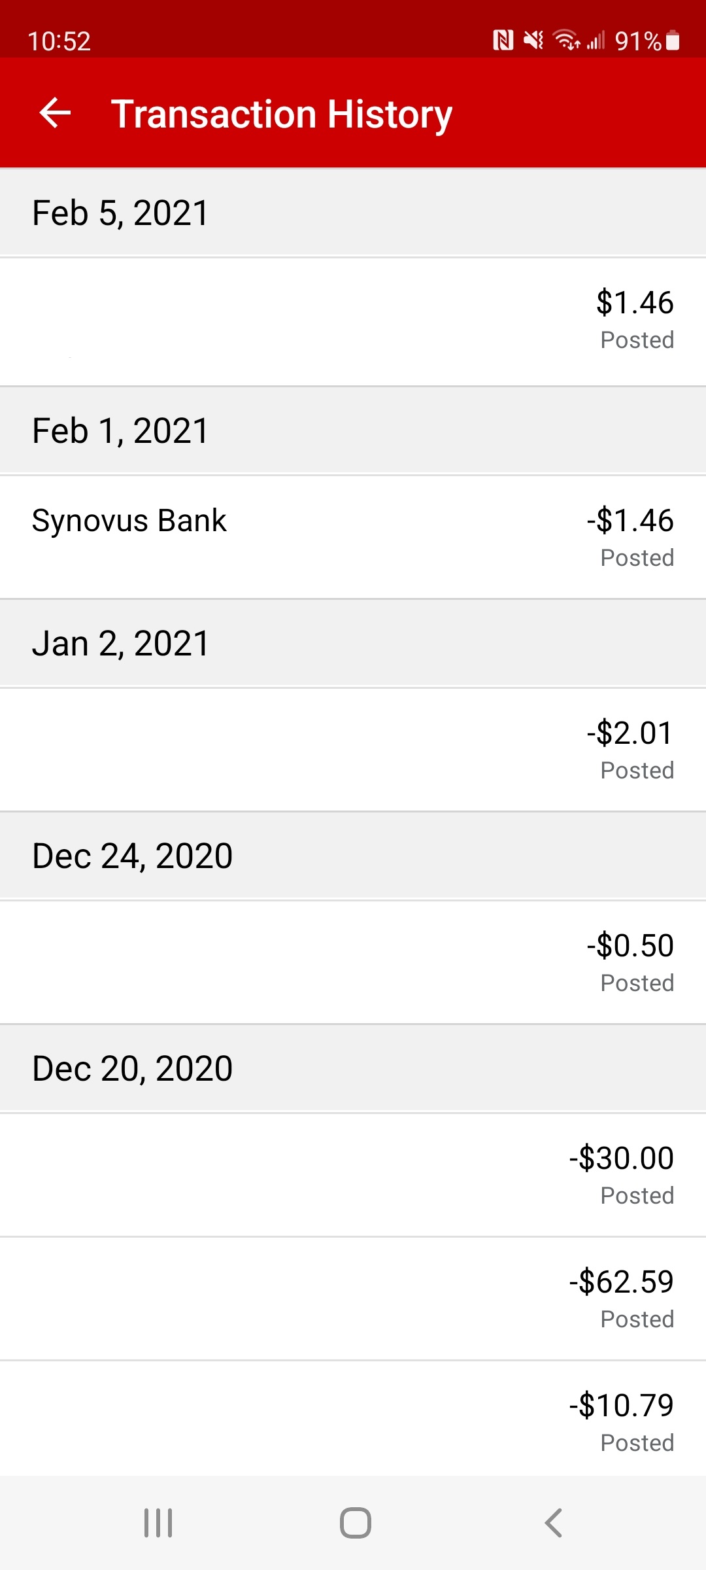Open the -$2.01 transaction

pyautogui.click(x=353, y=750)
